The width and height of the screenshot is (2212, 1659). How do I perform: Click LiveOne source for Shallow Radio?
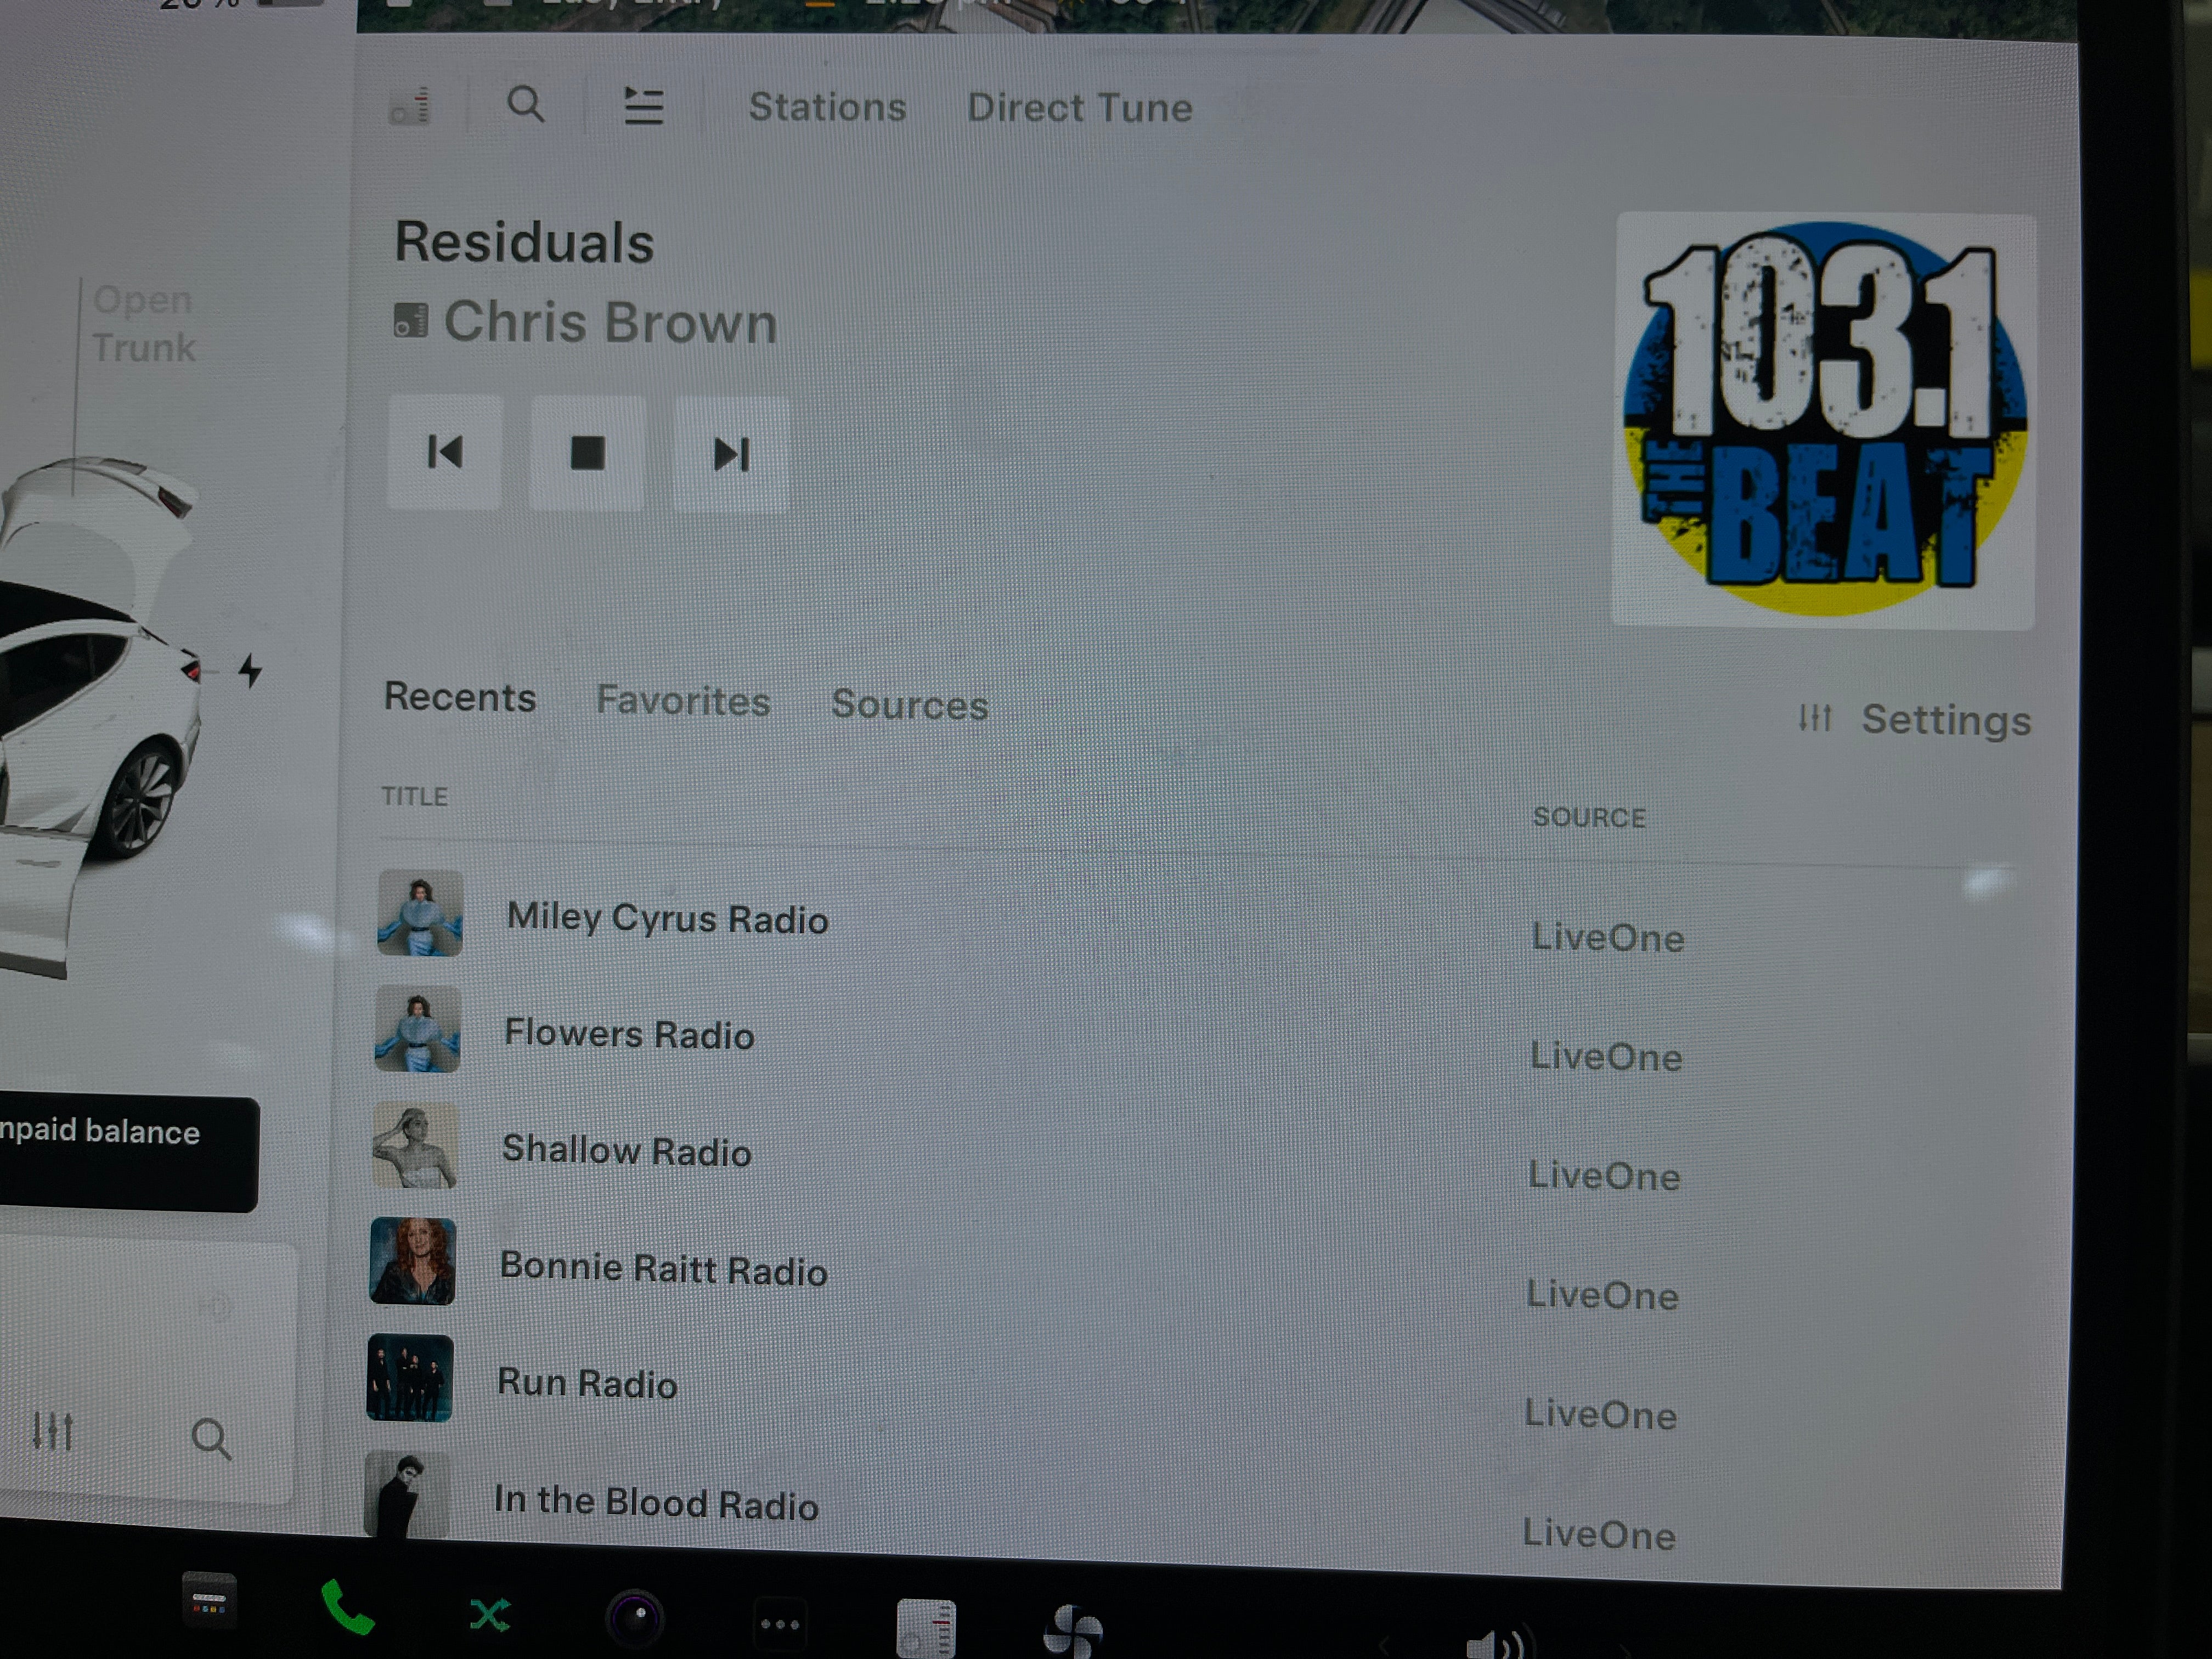point(1604,1176)
